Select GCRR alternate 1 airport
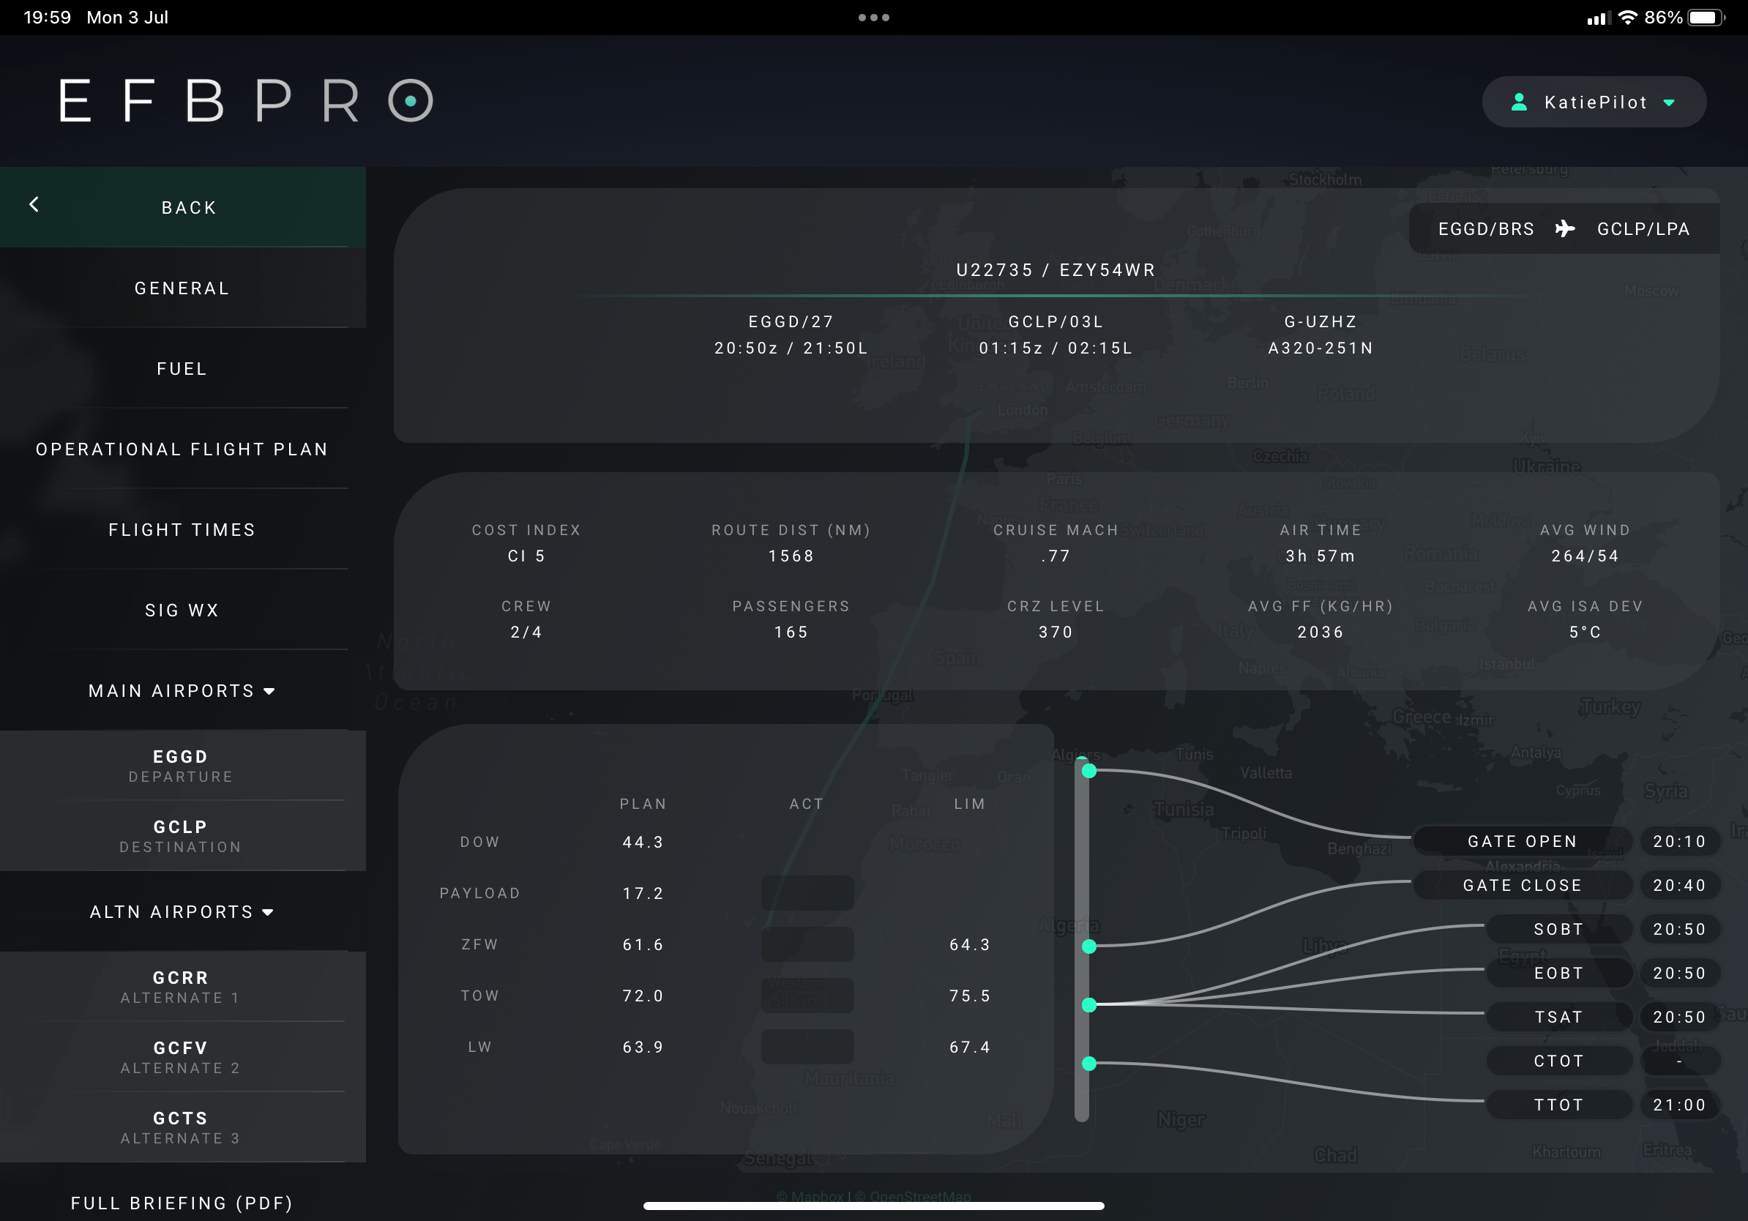The height and width of the screenshot is (1221, 1748). click(x=179, y=986)
